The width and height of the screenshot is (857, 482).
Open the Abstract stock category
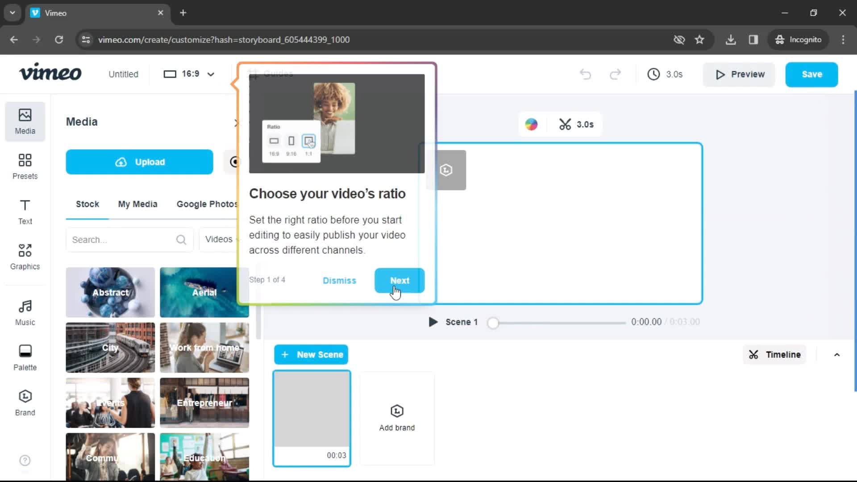tap(110, 292)
